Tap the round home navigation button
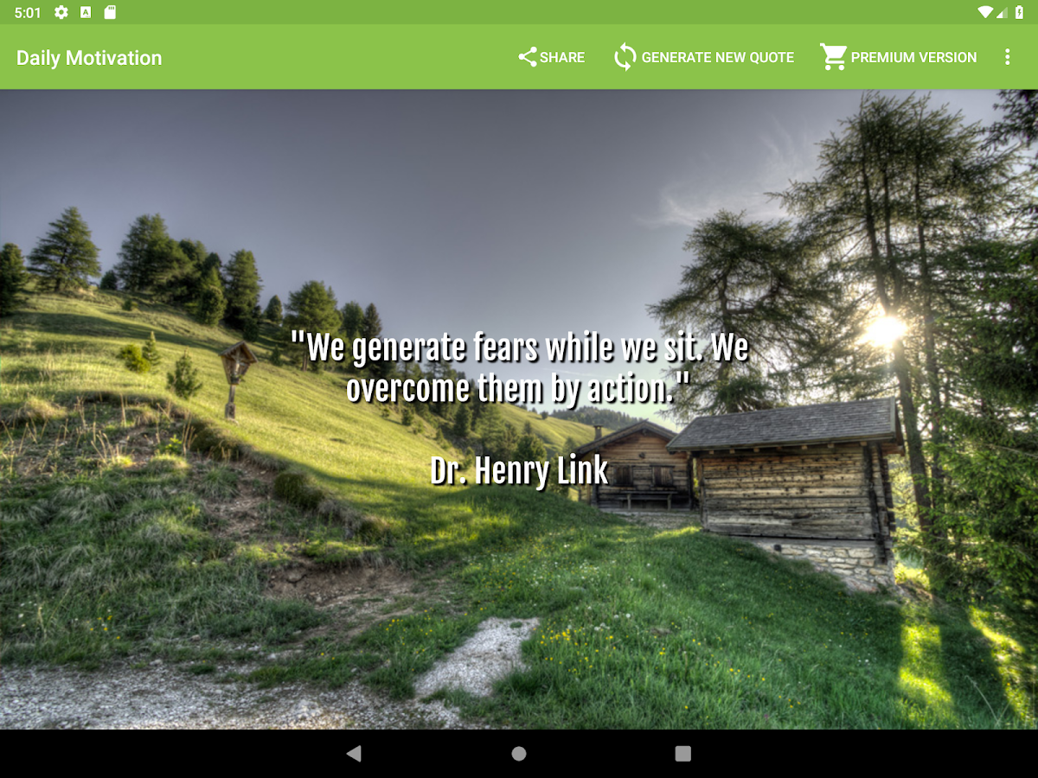 coord(519,754)
